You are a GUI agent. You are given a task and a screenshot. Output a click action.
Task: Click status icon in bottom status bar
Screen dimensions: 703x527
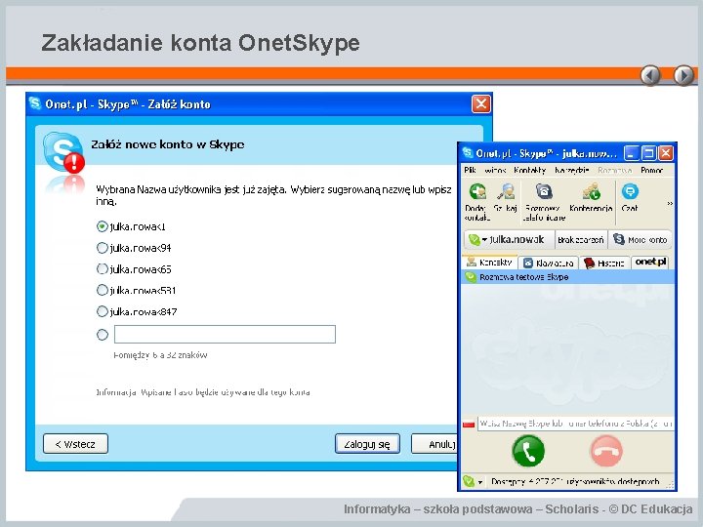coord(469,482)
